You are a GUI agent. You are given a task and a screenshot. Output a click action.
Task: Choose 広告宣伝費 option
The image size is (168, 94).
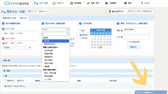click(56, 50)
